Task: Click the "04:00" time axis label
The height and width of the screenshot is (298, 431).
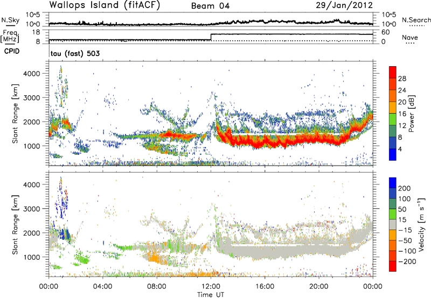Action: tap(102, 287)
